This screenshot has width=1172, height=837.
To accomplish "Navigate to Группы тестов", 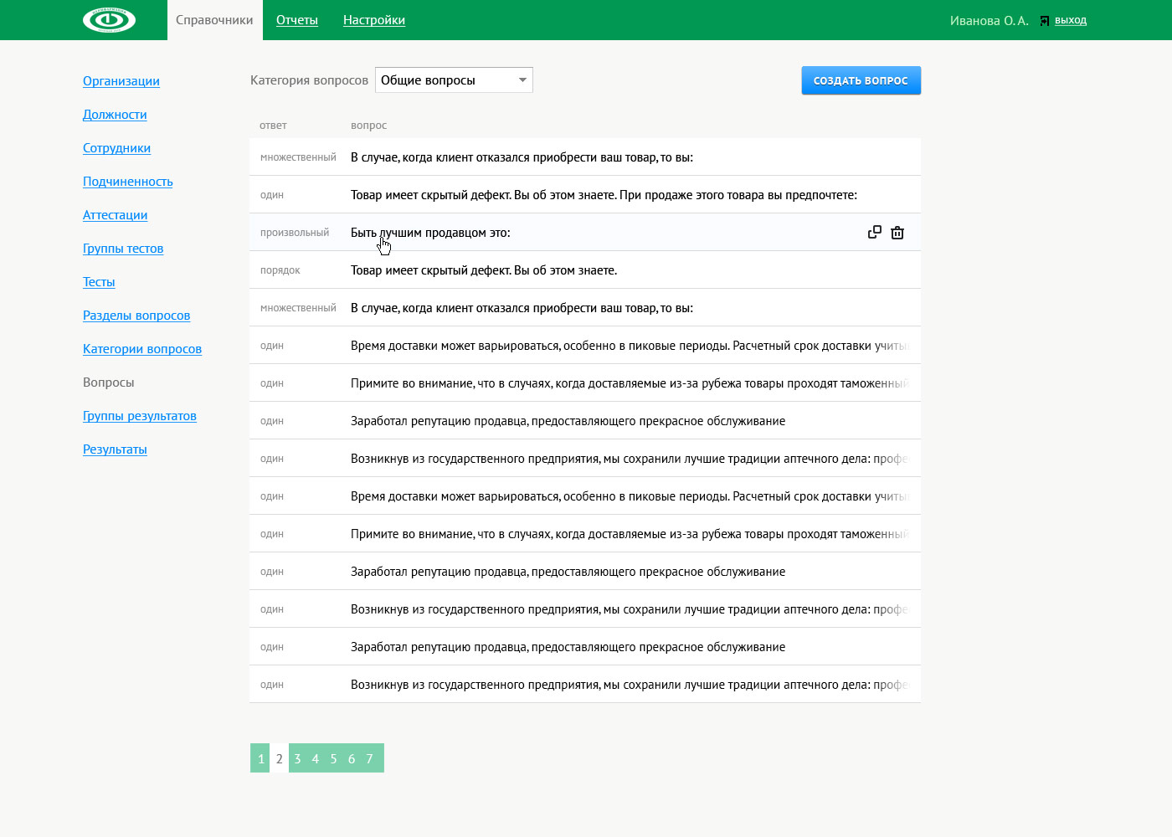I will 123,249.
